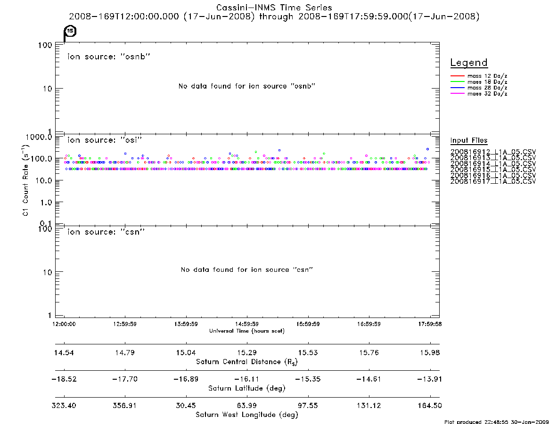The image size is (549, 424).
Task: Select file name 200816916_L1A_05.CSV
Action: (493, 176)
